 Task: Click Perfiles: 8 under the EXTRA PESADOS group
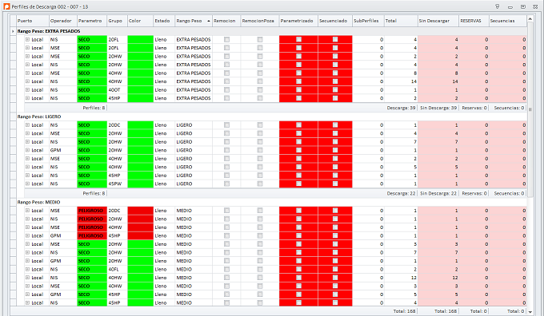(x=94, y=108)
